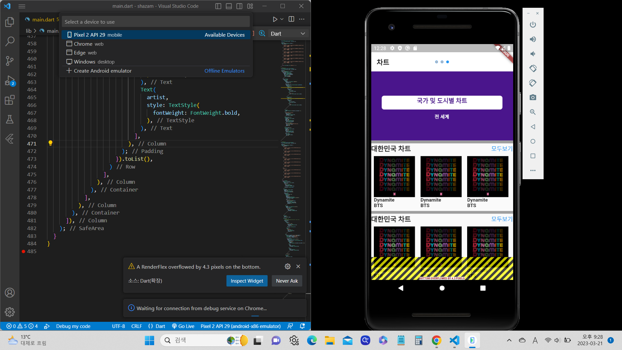Image resolution: width=622 pixels, height=350 pixels.
Task: Change the UTF-8 encoding in status bar
Action: tap(119, 326)
